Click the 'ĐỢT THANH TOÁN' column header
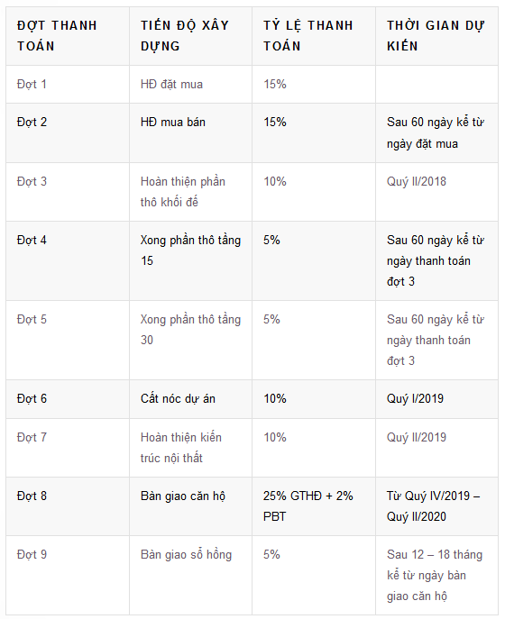Viewport: 505px width, 619px height. [x=68, y=36]
